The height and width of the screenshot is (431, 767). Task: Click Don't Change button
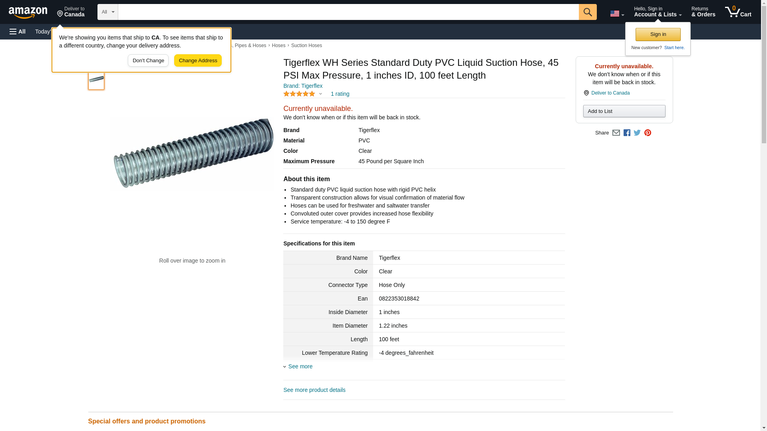(148, 61)
